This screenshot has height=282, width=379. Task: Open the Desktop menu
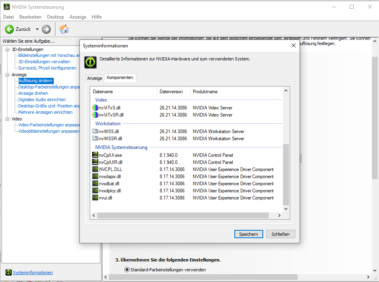click(55, 17)
